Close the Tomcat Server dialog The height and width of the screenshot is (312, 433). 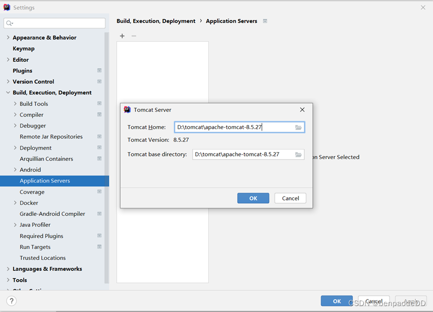pyautogui.click(x=302, y=110)
